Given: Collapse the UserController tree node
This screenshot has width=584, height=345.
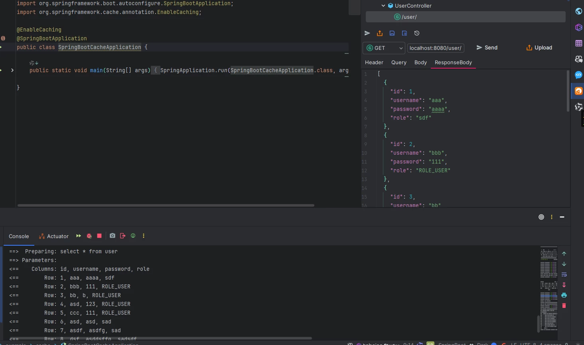Looking at the screenshot, I should (383, 6).
